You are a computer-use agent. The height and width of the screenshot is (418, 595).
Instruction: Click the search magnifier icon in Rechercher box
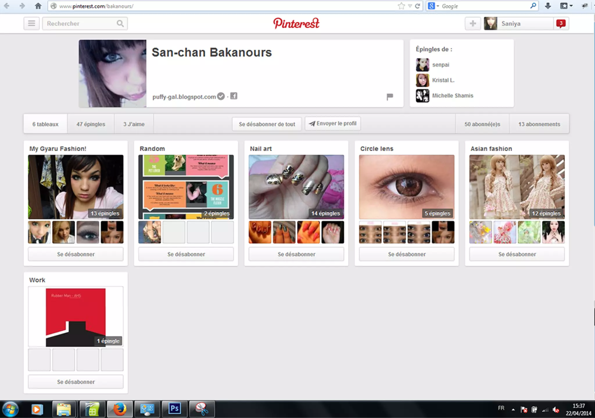120,24
